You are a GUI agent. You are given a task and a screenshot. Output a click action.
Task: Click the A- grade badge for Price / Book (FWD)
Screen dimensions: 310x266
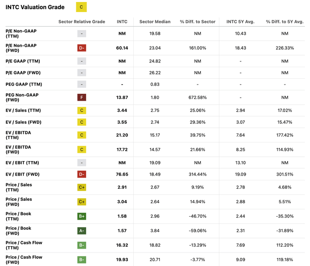click(81, 231)
